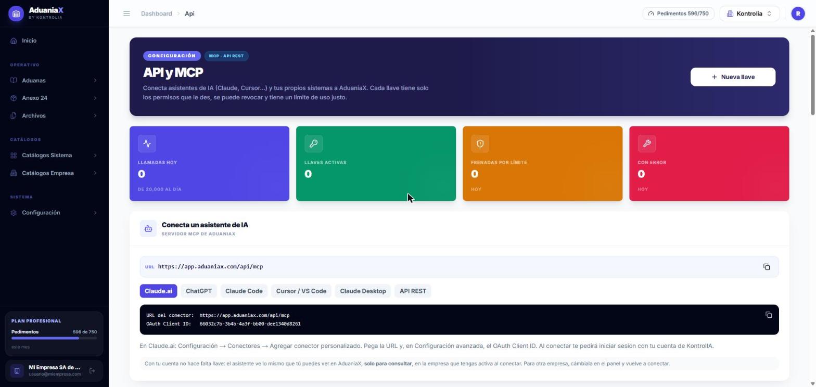Copy the MCP server URL

[x=767, y=267]
